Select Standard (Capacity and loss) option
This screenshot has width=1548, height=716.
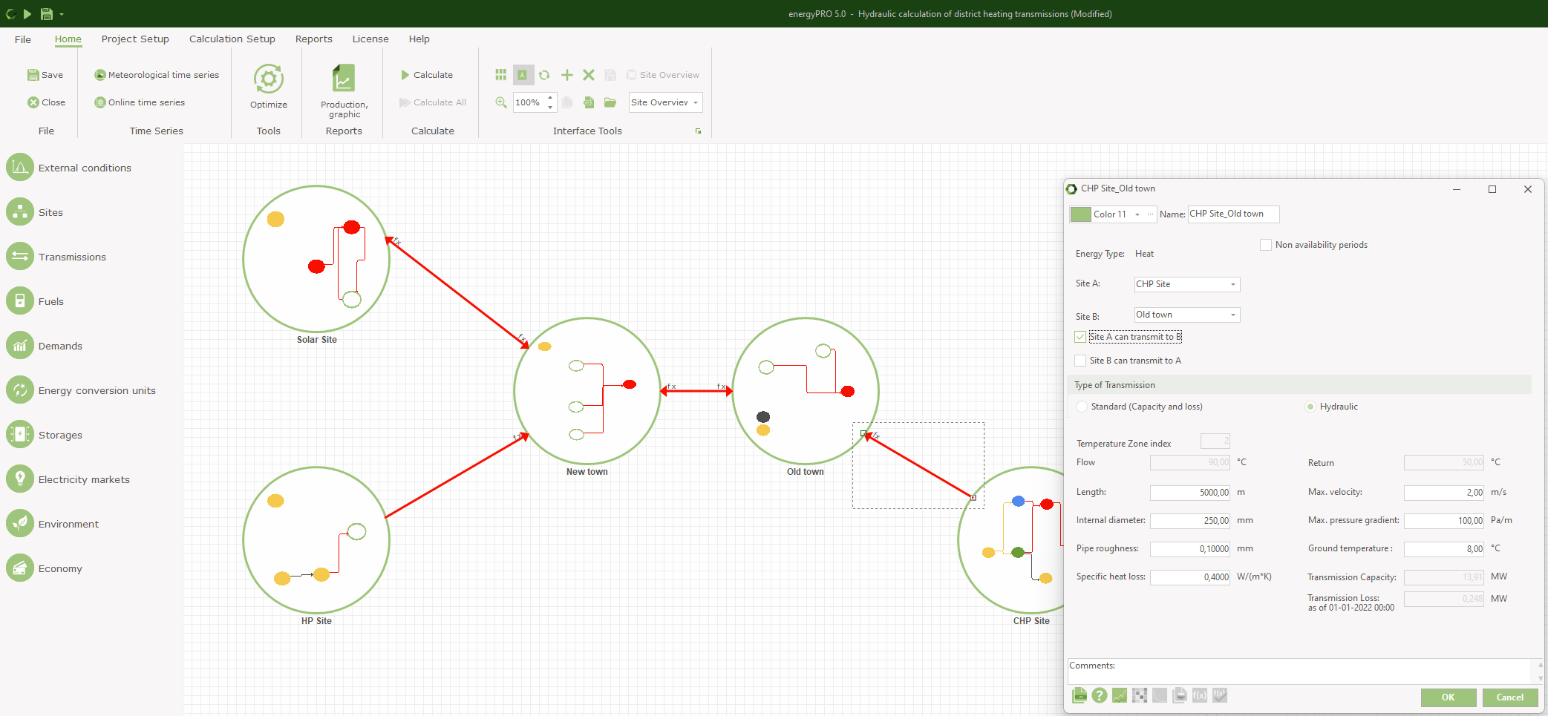[x=1082, y=407]
